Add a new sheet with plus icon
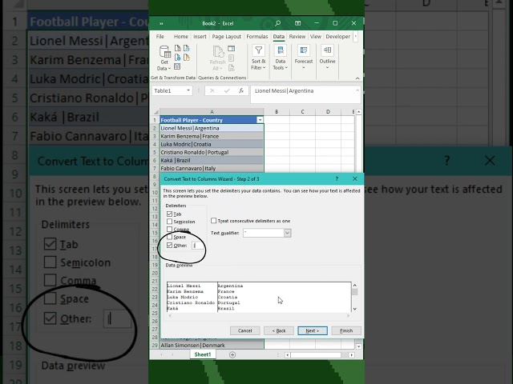The height and width of the screenshot is (384, 513). point(232,354)
